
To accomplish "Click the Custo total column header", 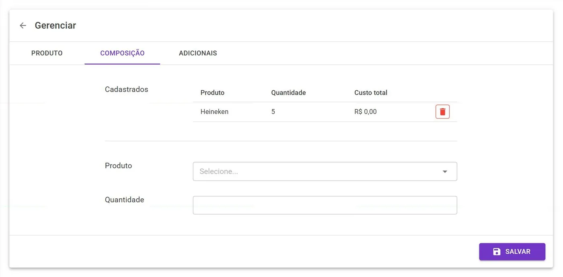I will pyautogui.click(x=371, y=93).
